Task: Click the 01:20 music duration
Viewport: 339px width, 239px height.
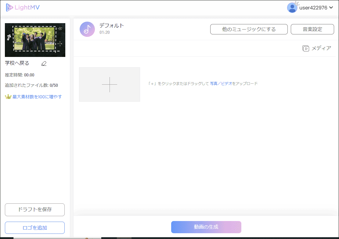Action: (x=105, y=32)
